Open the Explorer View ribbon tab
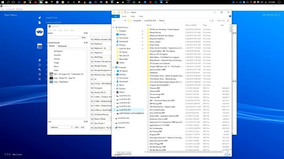284x159 pixels. pos(141,16)
